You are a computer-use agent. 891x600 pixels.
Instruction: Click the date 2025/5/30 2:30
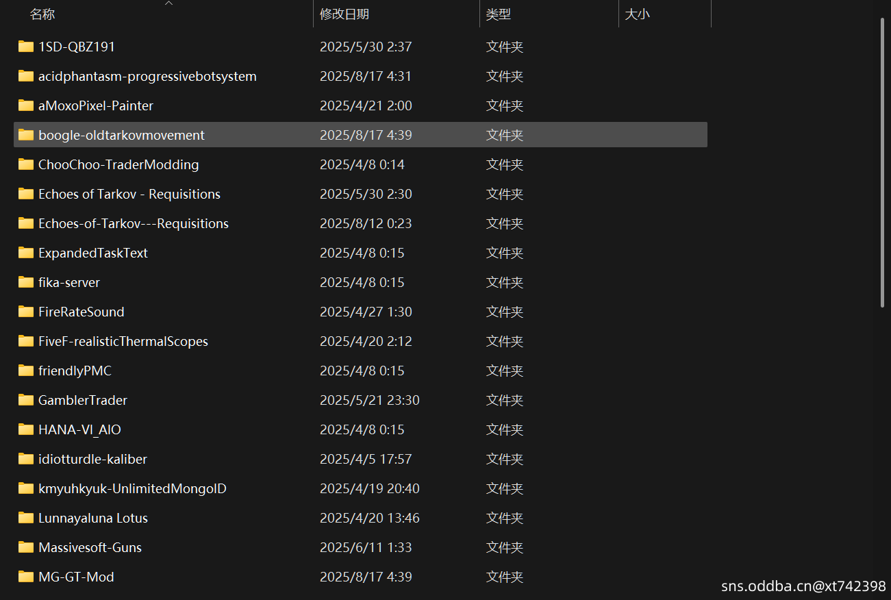coord(366,194)
